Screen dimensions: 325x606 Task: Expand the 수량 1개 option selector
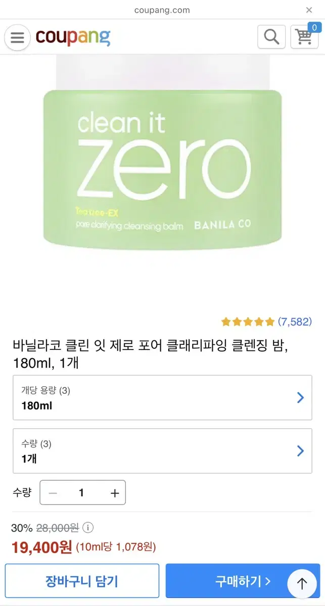click(x=162, y=451)
